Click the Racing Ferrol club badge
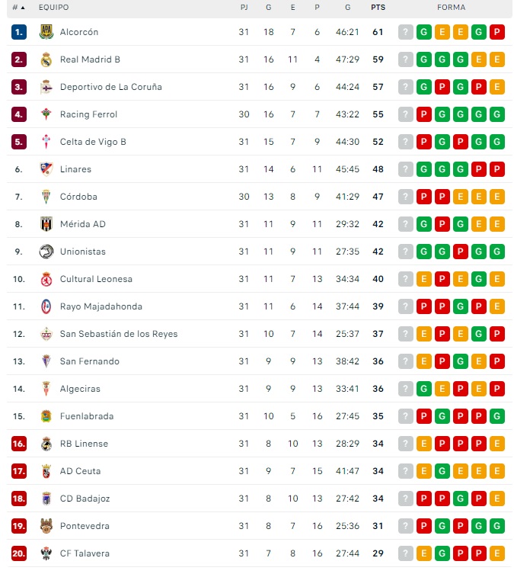 click(x=46, y=114)
